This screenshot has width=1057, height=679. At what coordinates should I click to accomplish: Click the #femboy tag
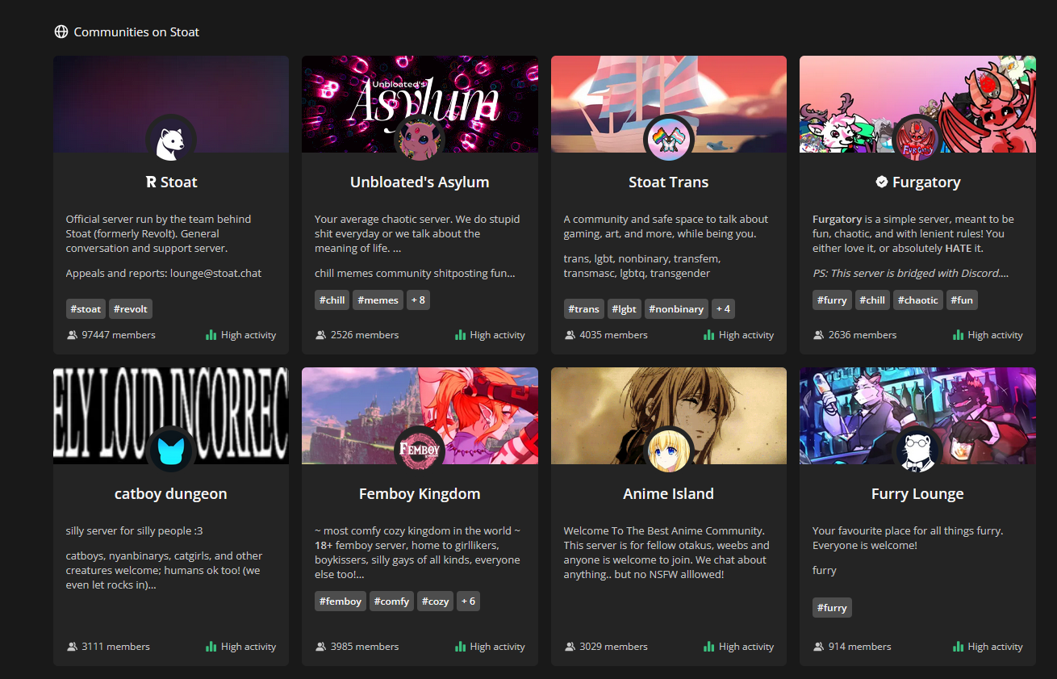[340, 601]
